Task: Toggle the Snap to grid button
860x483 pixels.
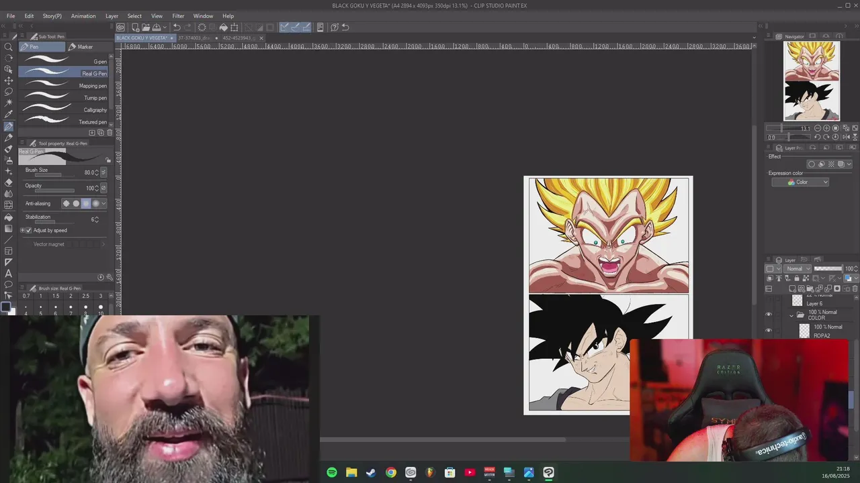Action: tap(306, 28)
